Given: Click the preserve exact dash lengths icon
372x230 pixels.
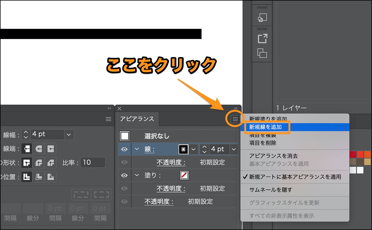Looking at the screenshot, I should pos(81,195).
